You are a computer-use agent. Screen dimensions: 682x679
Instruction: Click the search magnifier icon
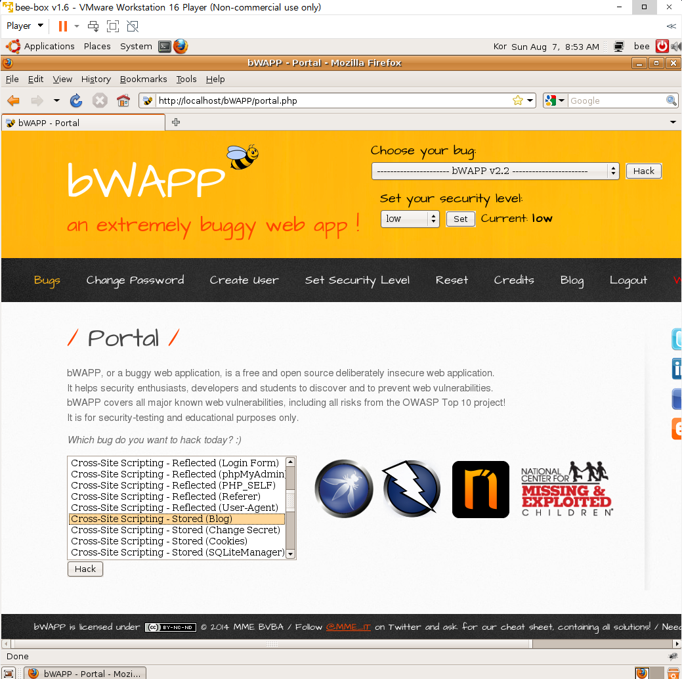(x=671, y=100)
